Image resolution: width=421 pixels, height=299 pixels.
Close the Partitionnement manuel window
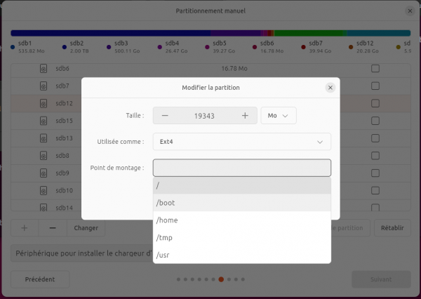click(410, 11)
